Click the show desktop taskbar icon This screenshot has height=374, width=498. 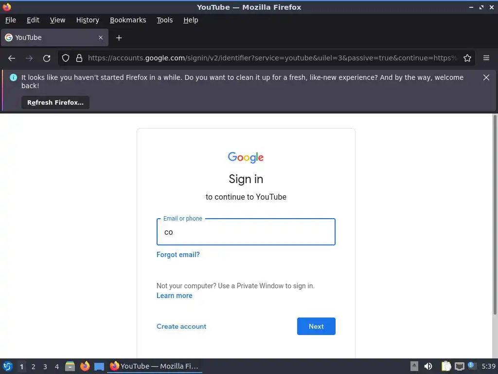tap(99, 367)
